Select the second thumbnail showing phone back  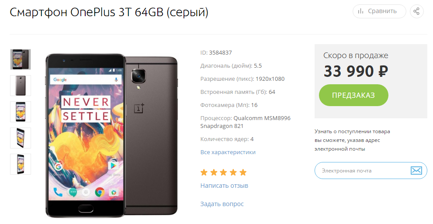21,86
